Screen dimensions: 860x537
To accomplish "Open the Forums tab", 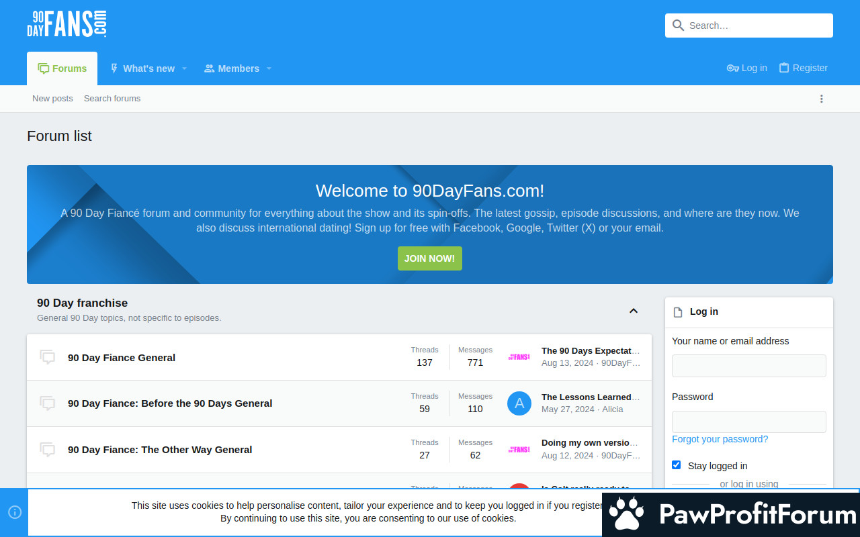I will (62, 68).
